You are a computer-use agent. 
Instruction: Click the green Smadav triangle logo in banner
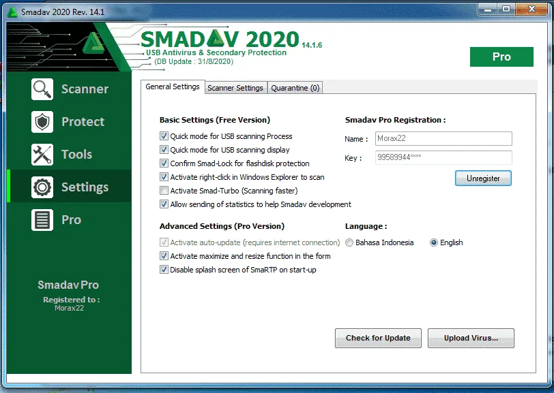point(93,43)
